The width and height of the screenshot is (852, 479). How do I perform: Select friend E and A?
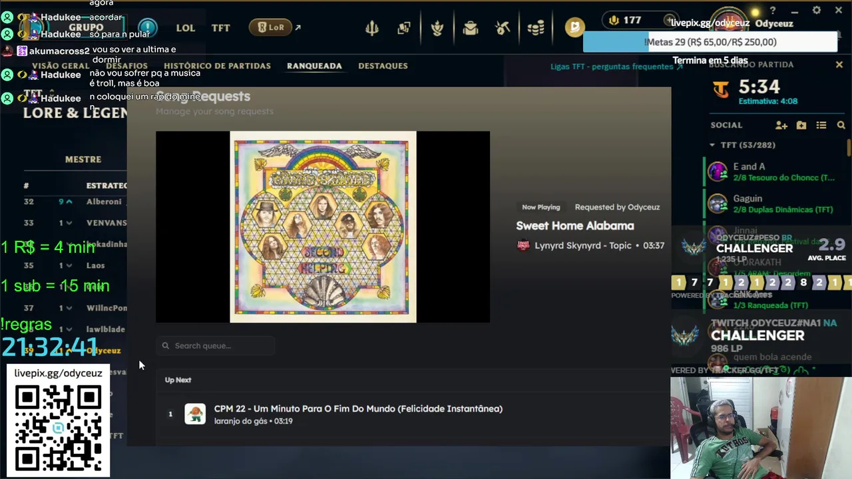[775, 172]
